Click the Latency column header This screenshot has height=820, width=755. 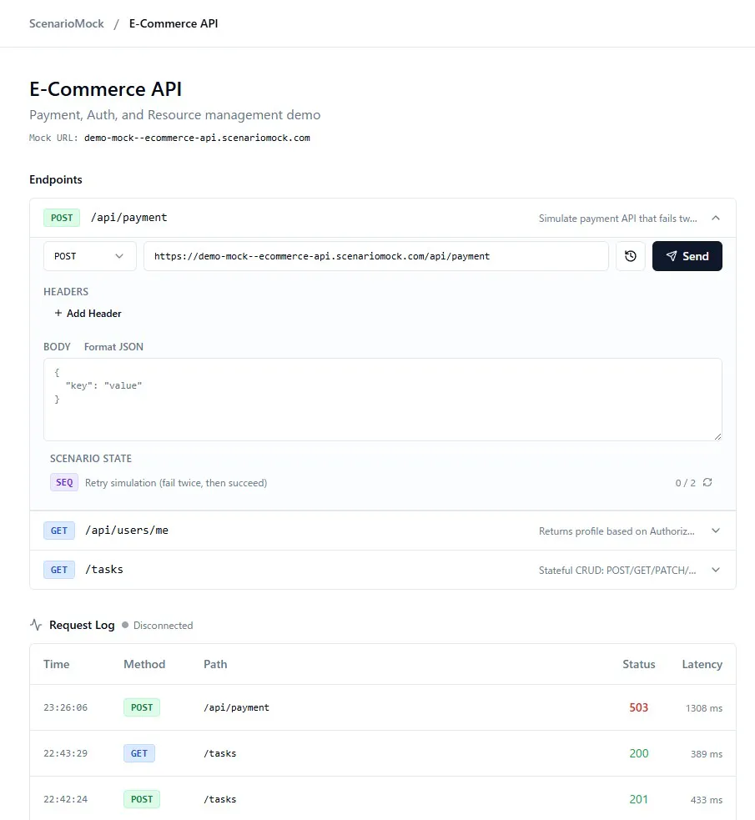click(x=702, y=664)
